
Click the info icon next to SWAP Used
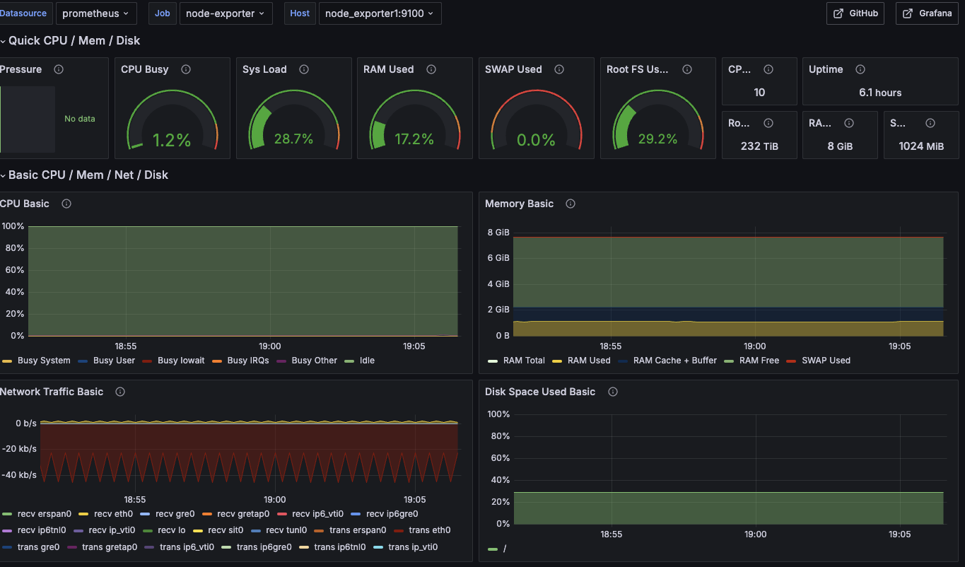559,69
